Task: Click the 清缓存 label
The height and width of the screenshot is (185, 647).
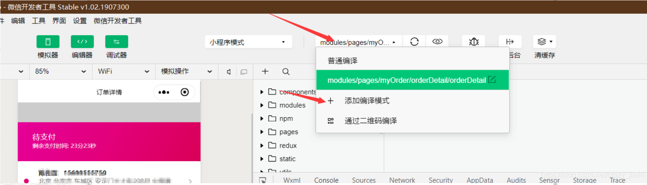Action: (544, 55)
